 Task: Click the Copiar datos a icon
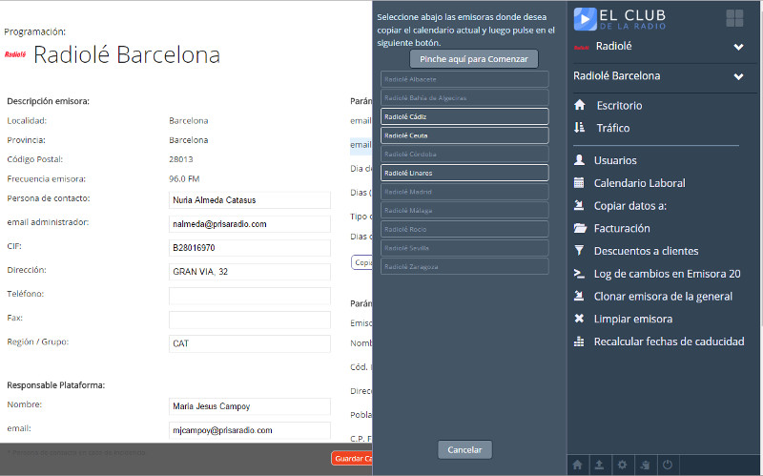pyautogui.click(x=579, y=205)
